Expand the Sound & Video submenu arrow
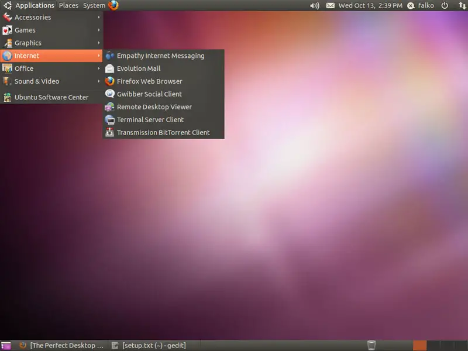This screenshot has width=468, height=351. [x=99, y=81]
